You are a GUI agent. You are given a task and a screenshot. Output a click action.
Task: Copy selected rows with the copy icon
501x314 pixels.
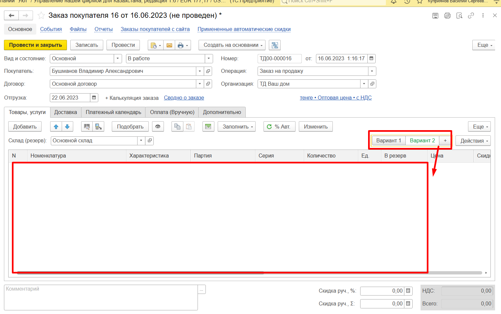177,127
